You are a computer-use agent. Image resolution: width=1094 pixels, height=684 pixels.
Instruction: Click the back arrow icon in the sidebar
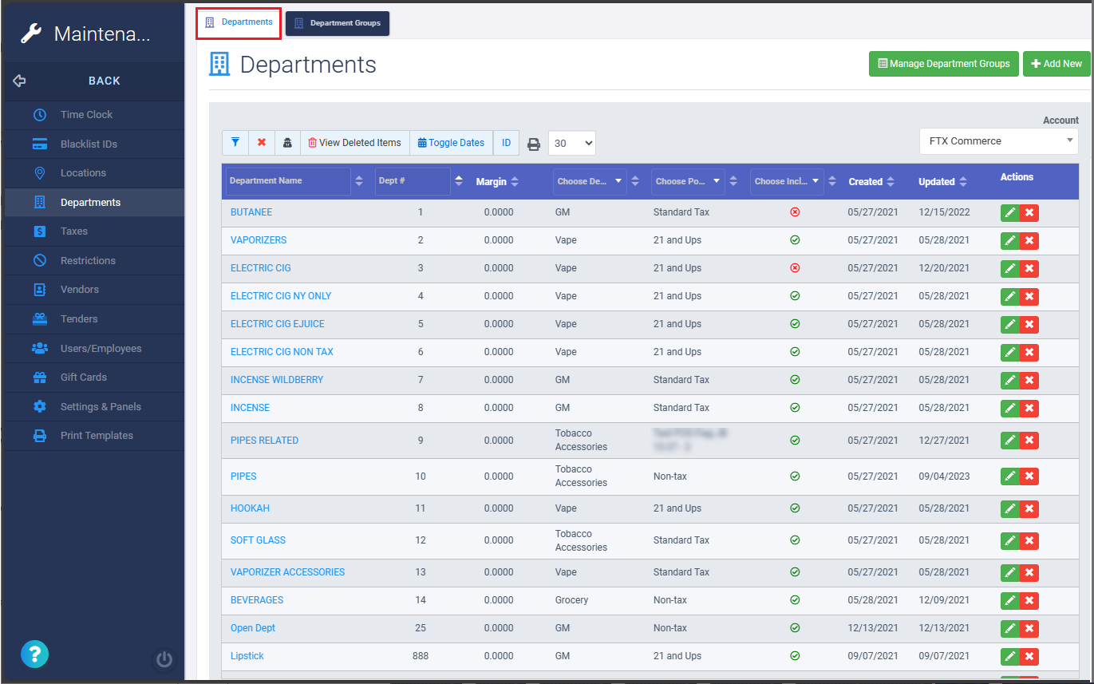pos(20,81)
